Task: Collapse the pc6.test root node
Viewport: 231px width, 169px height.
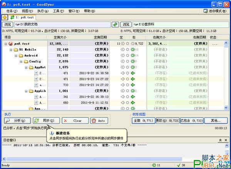Action: pyautogui.click(x=6, y=44)
